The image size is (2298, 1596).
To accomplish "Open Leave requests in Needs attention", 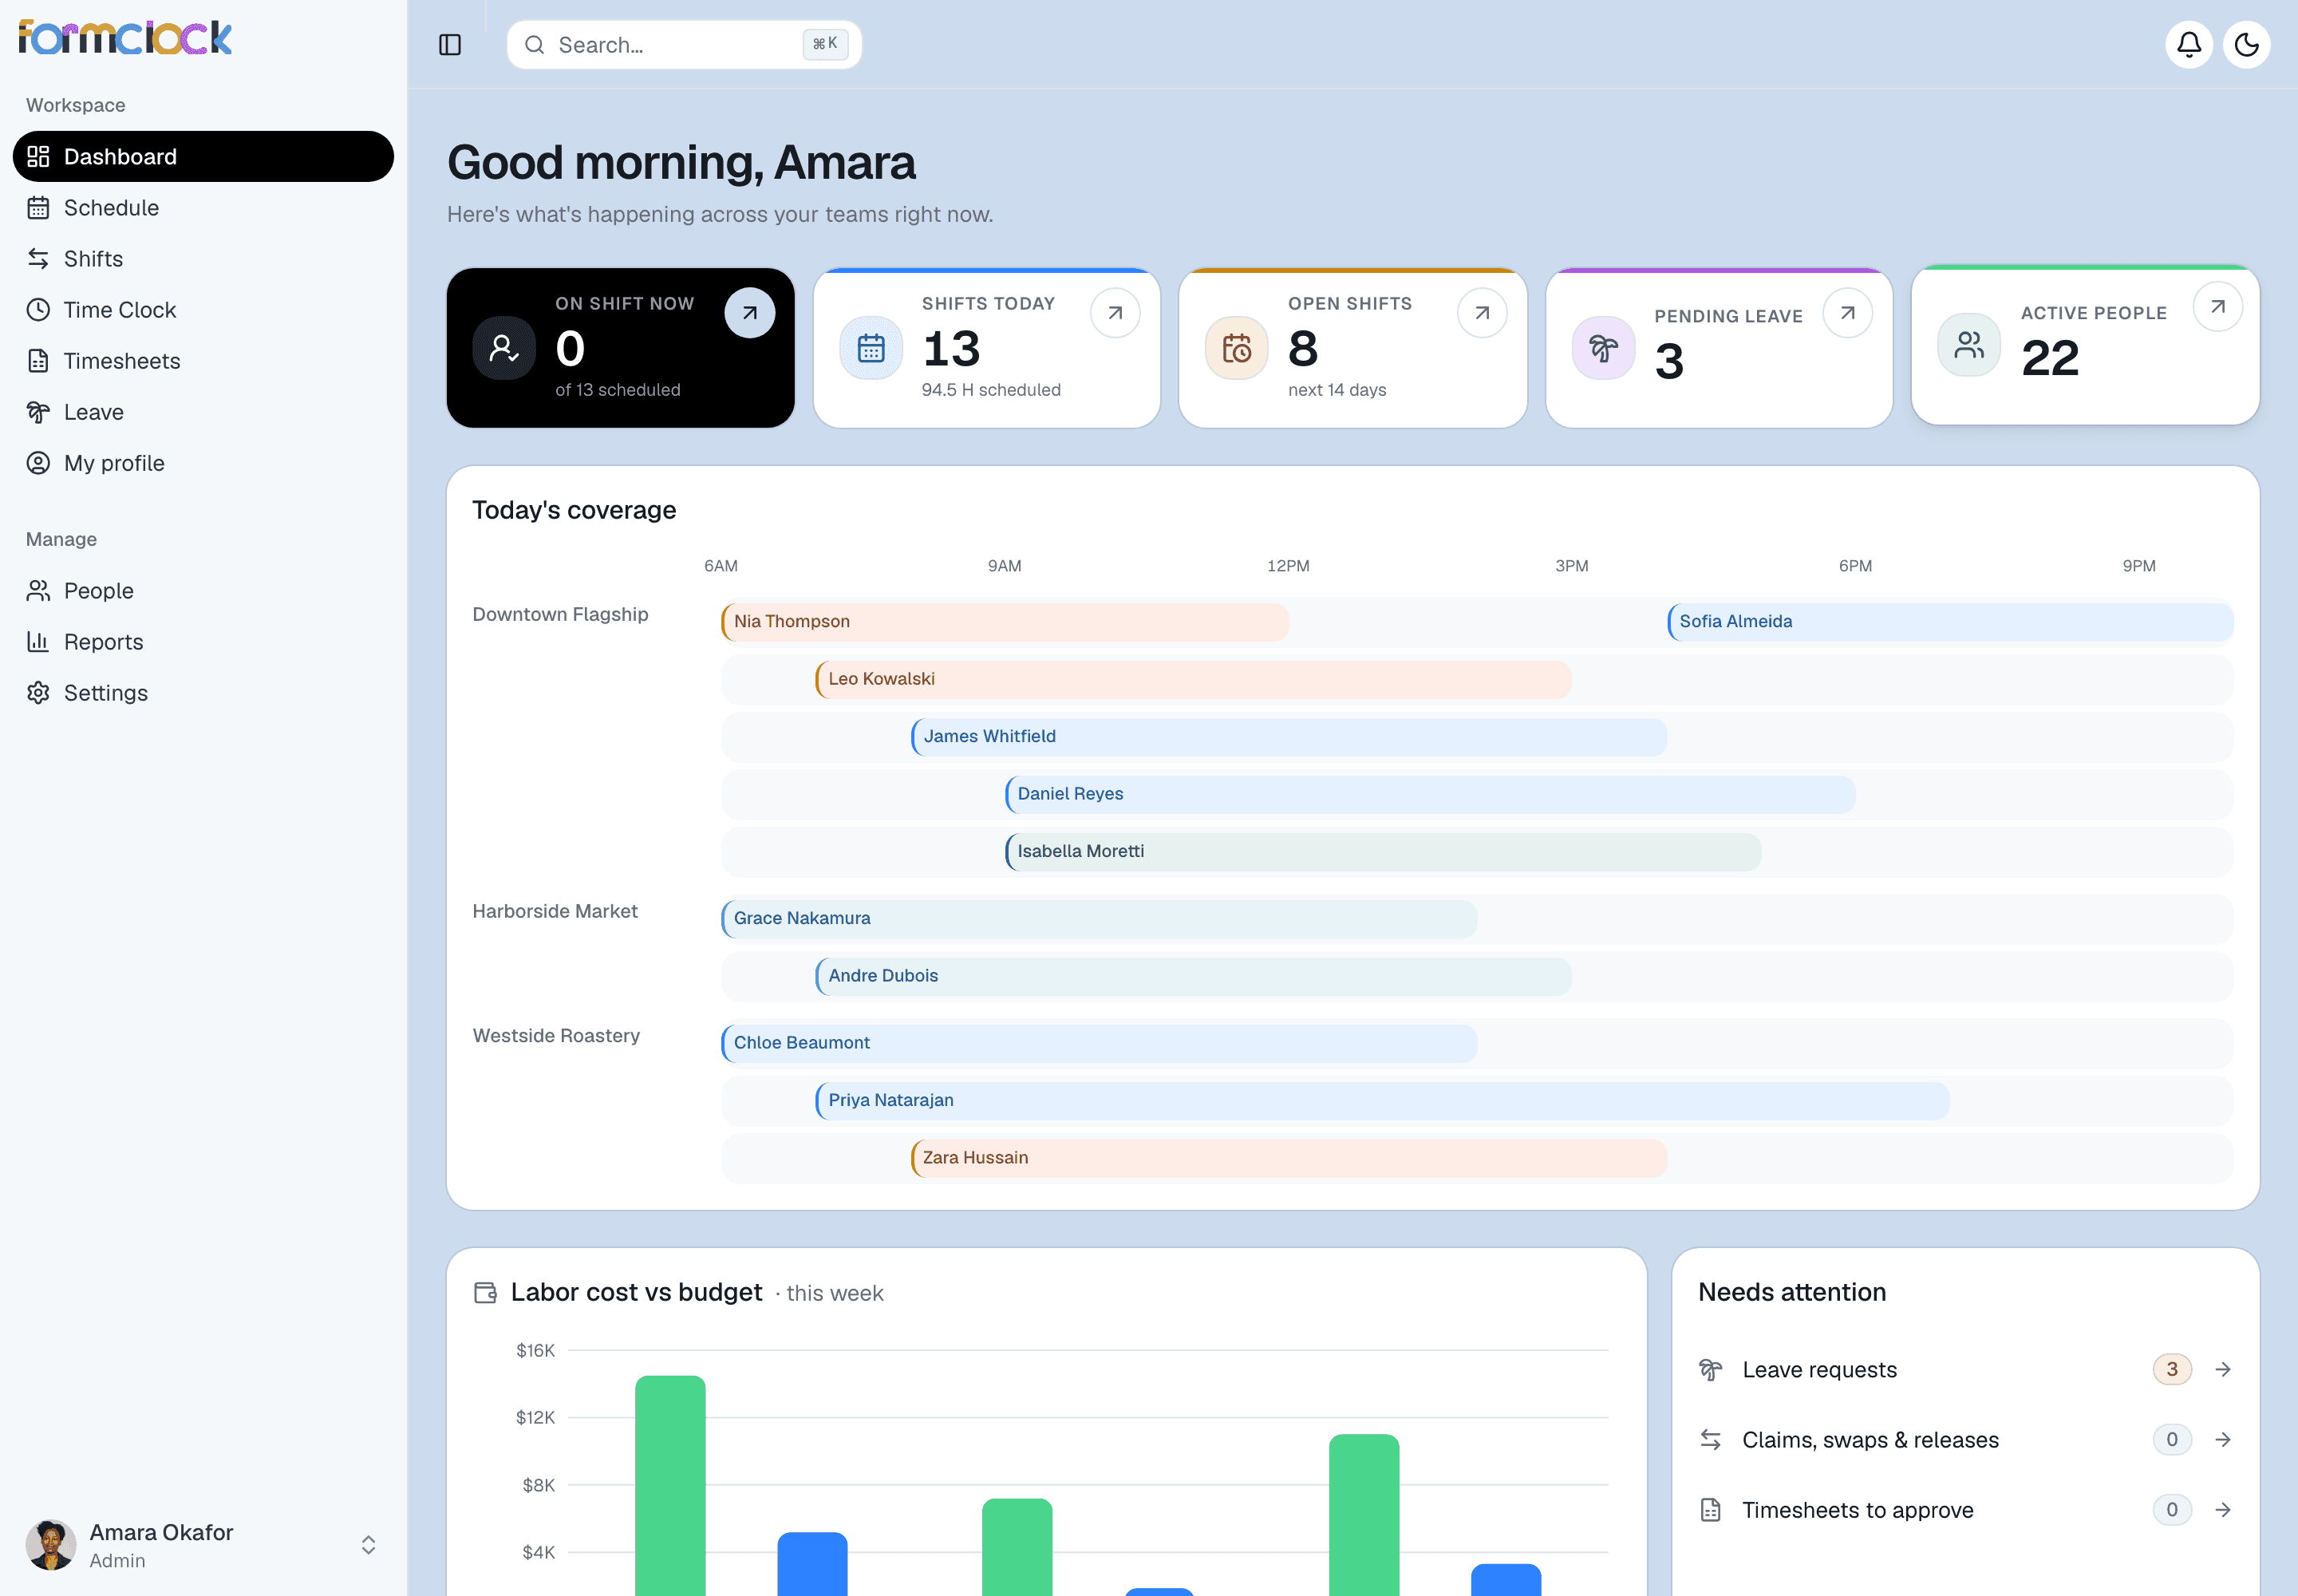I will (1965, 1370).
